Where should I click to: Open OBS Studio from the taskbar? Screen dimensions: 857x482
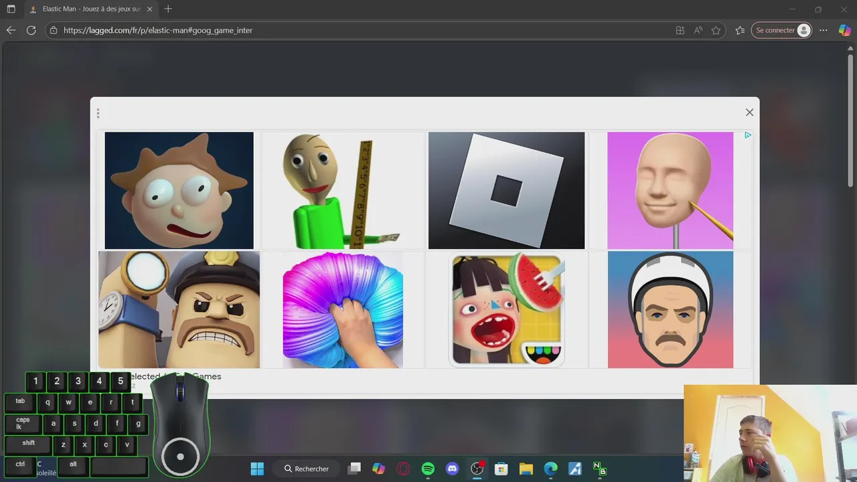click(477, 469)
